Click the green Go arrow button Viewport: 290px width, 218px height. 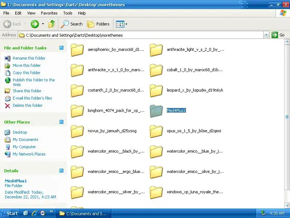click(275, 35)
